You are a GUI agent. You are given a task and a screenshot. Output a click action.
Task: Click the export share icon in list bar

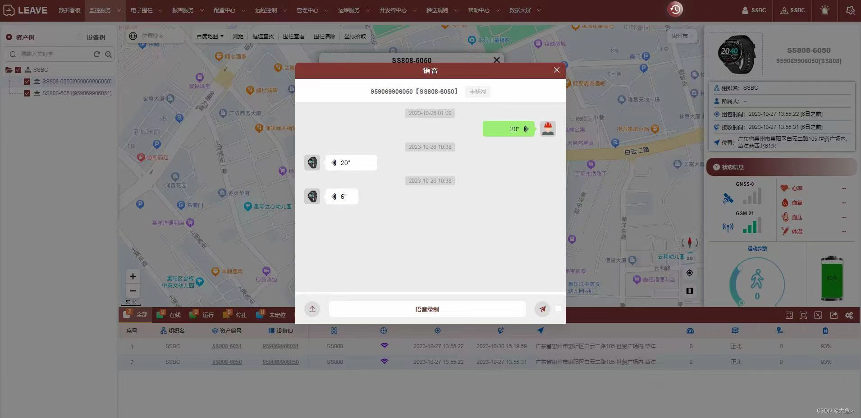pos(834,316)
